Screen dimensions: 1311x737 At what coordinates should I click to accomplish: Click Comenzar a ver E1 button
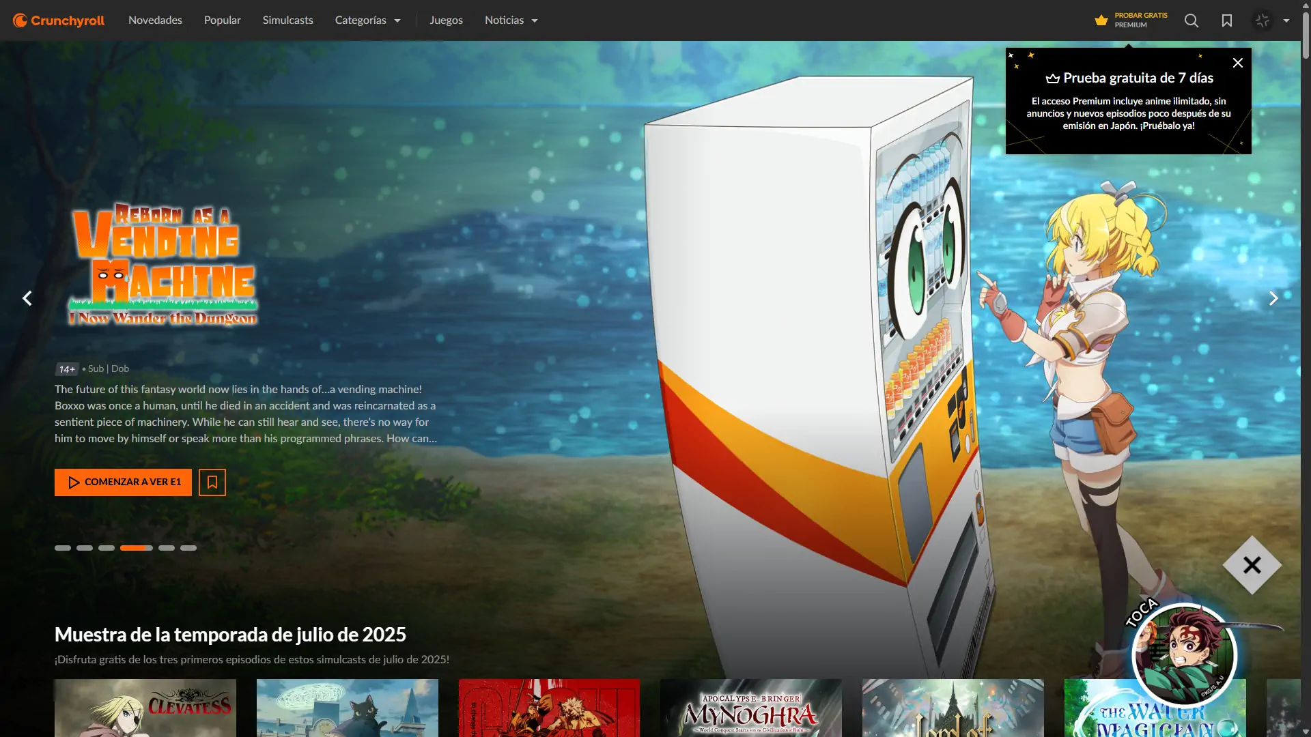(123, 482)
